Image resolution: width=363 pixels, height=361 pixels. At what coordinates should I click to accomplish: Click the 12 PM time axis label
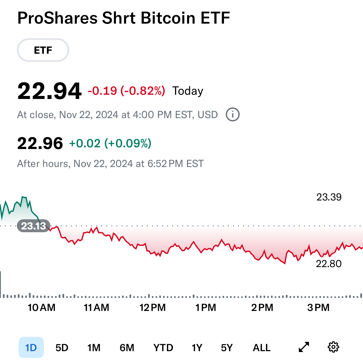coord(153,308)
